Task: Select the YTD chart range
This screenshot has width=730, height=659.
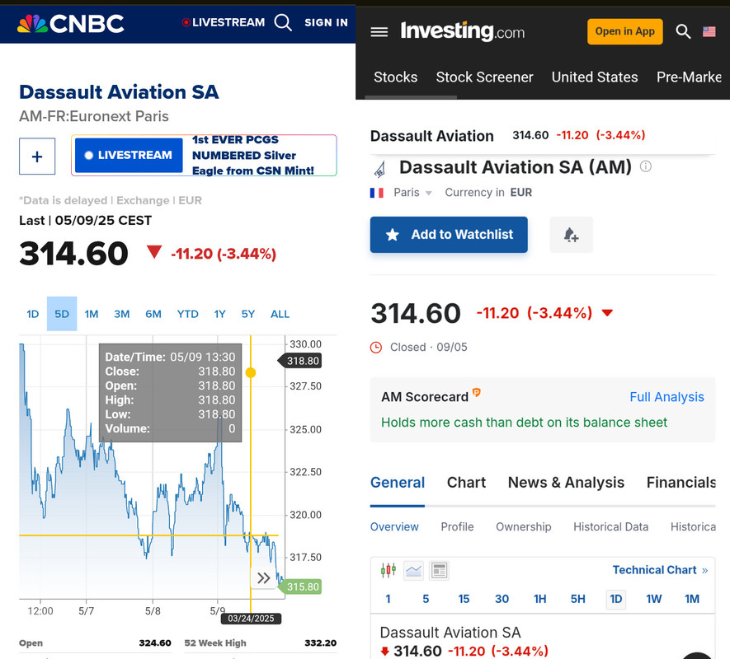Action: [x=187, y=314]
